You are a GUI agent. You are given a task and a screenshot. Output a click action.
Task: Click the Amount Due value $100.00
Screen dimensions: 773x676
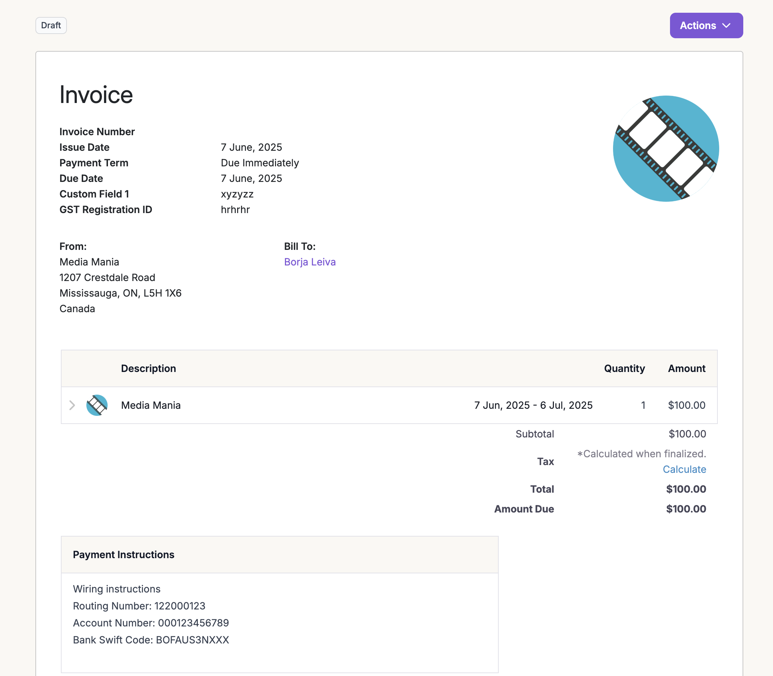686,509
